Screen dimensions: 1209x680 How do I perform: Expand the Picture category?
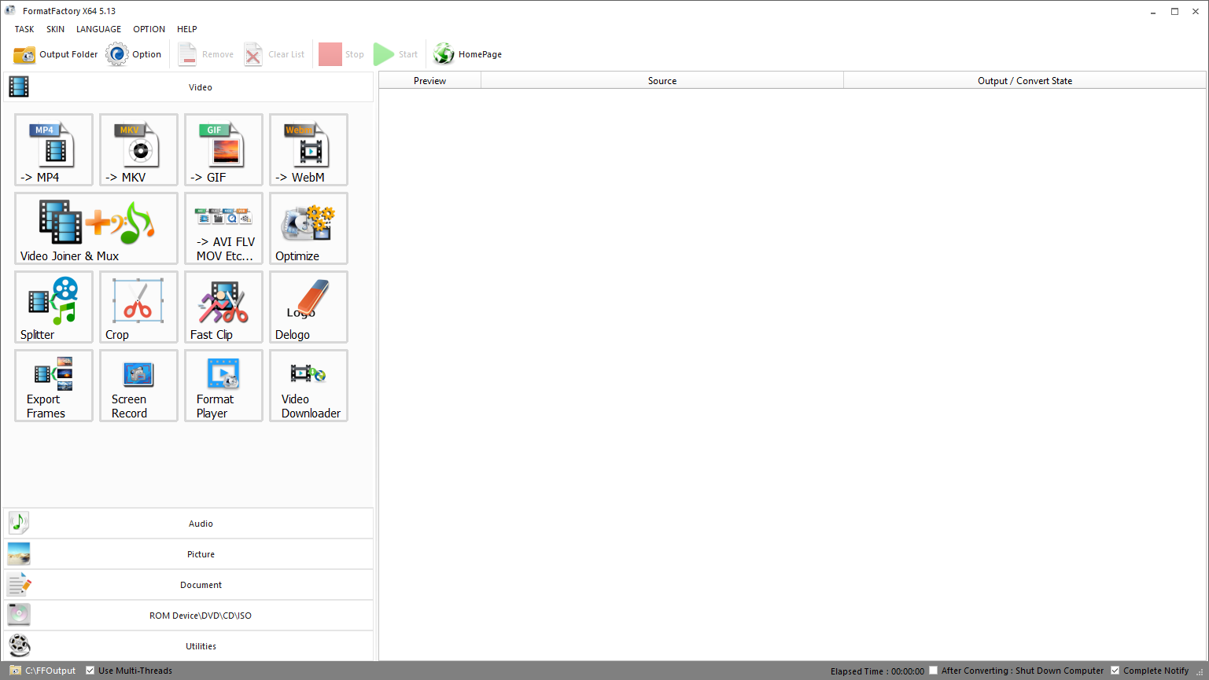click(x=189, y=554)
